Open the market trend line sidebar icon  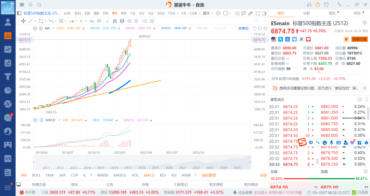click(x=8, y=49)
